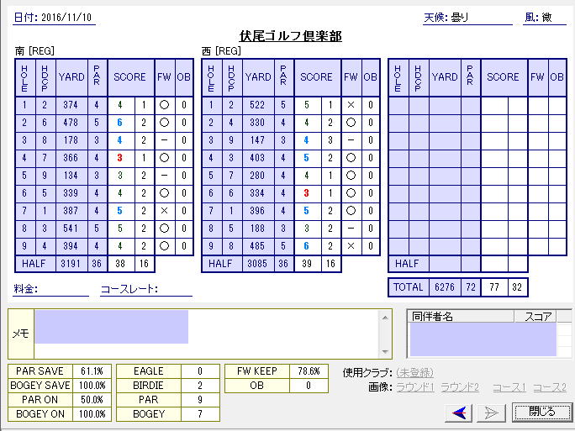Click the total putts 32
Image resolution: width=575 pixels, height=431 pixels.
tap(517, 287)
